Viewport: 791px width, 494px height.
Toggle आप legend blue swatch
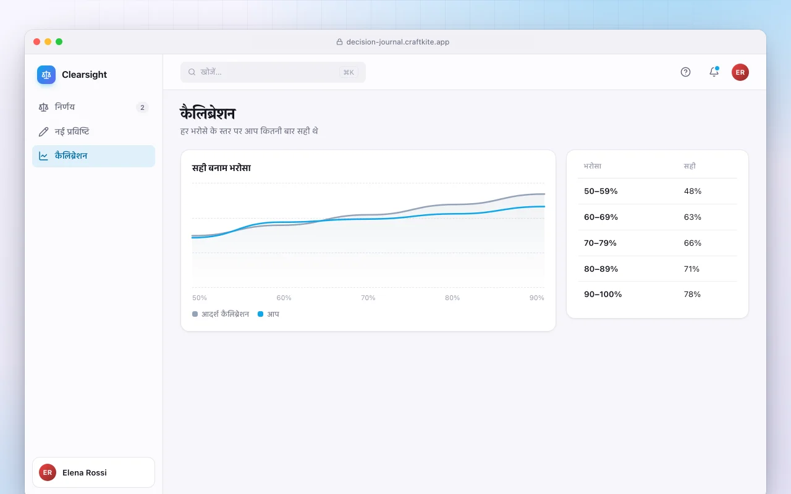pyautogui.click(x=261, y=314)
